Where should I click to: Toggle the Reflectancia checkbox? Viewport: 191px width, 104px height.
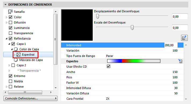[x=10, y=38]
